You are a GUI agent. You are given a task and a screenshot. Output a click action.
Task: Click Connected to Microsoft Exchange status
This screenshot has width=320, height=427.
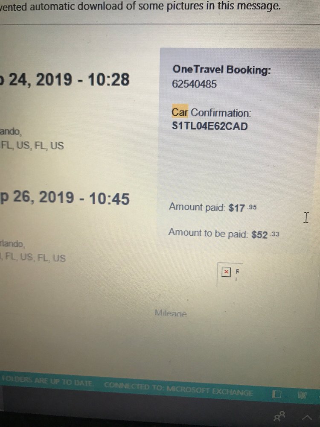(x=178, y=393)
